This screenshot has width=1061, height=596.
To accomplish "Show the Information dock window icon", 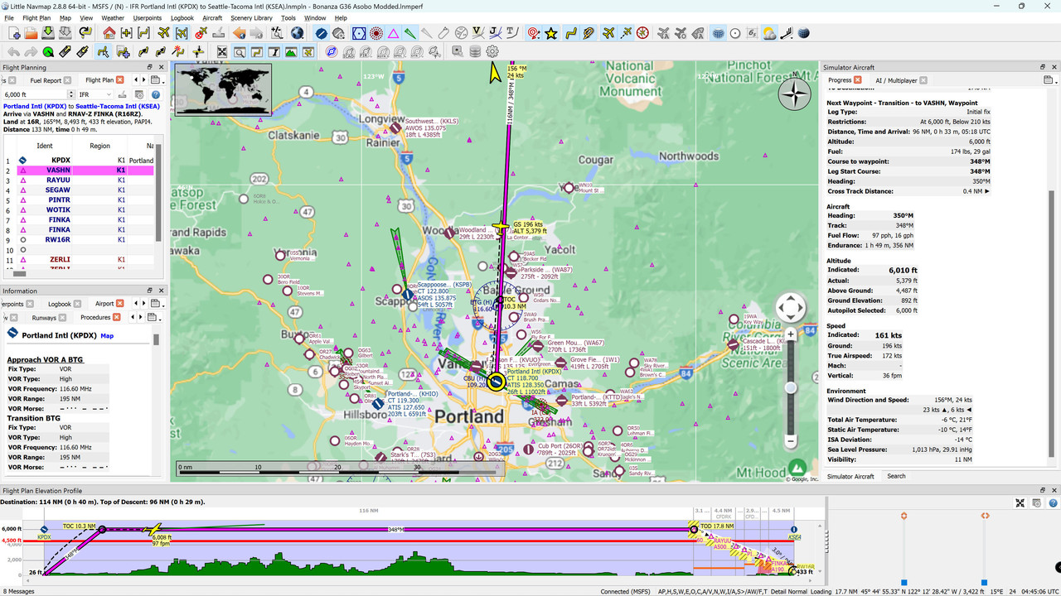I will (274, 51).
